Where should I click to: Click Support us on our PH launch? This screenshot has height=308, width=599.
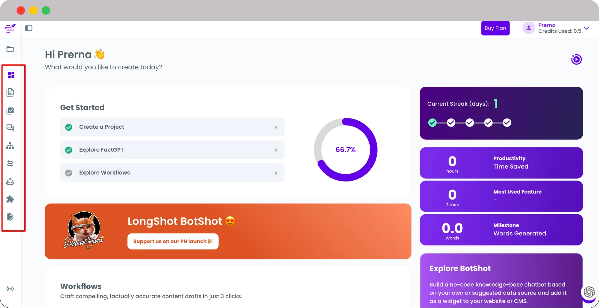click(x=173, y=241)
